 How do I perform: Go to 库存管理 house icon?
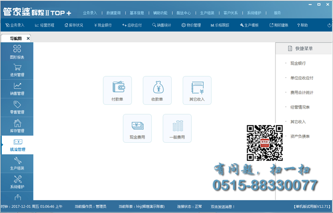(x=17, y=123)
